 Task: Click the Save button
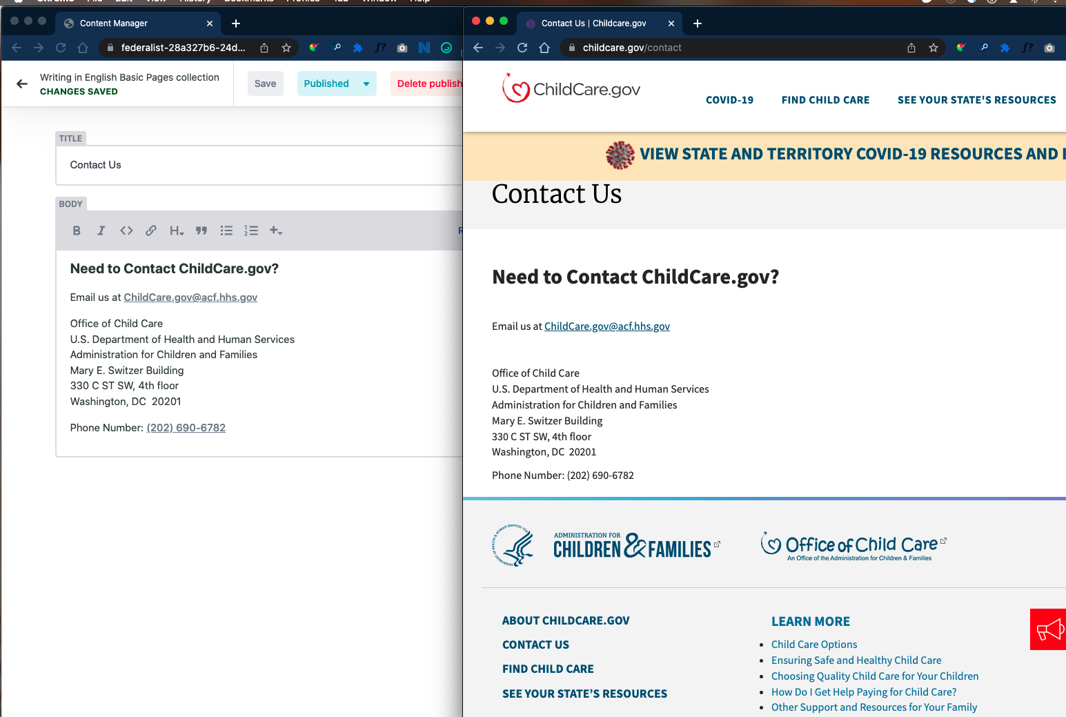pos(266,84)
